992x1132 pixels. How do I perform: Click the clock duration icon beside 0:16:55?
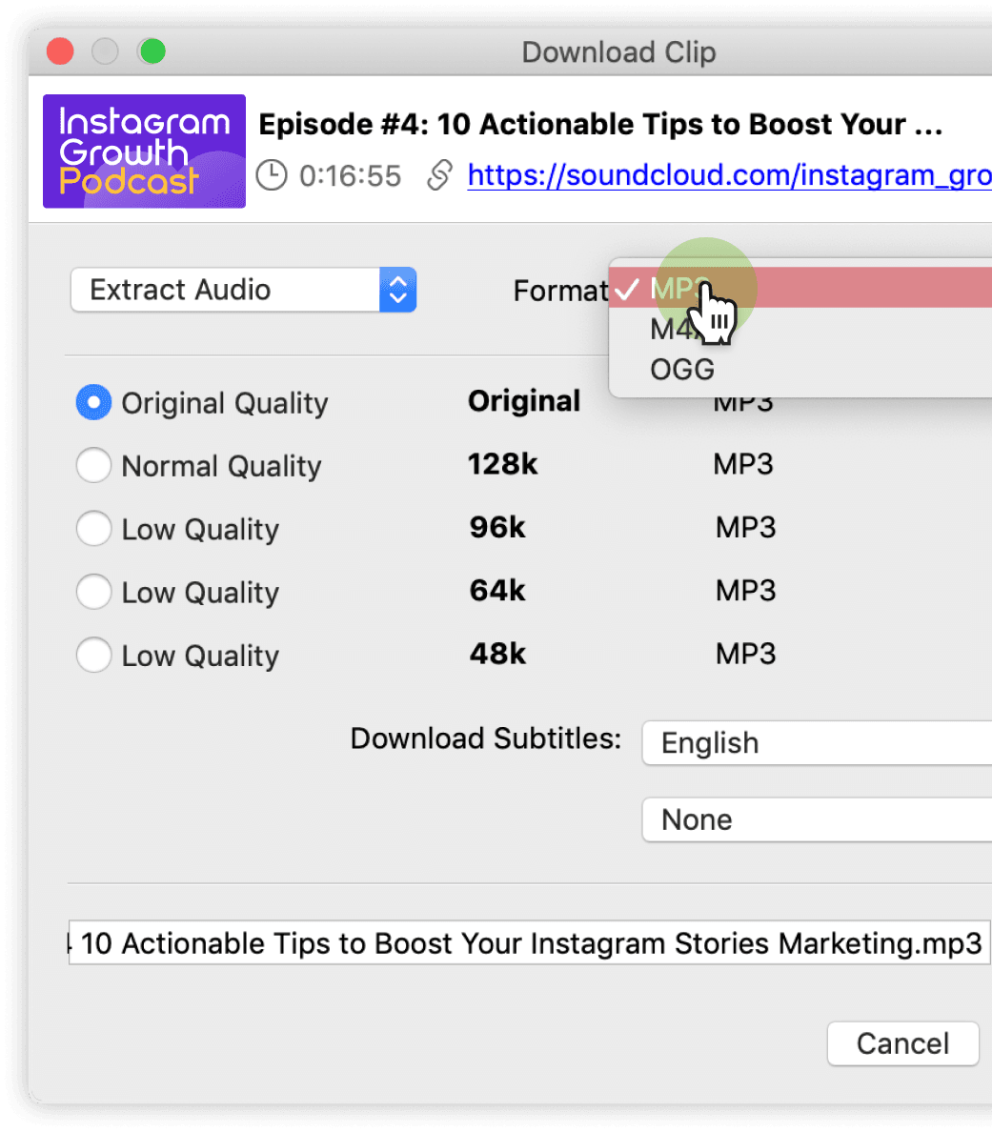[x=272, y=175]
